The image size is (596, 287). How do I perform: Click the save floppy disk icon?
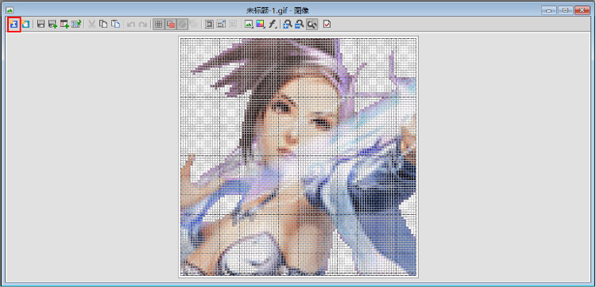pyautogui.click(x=41, y=25)
